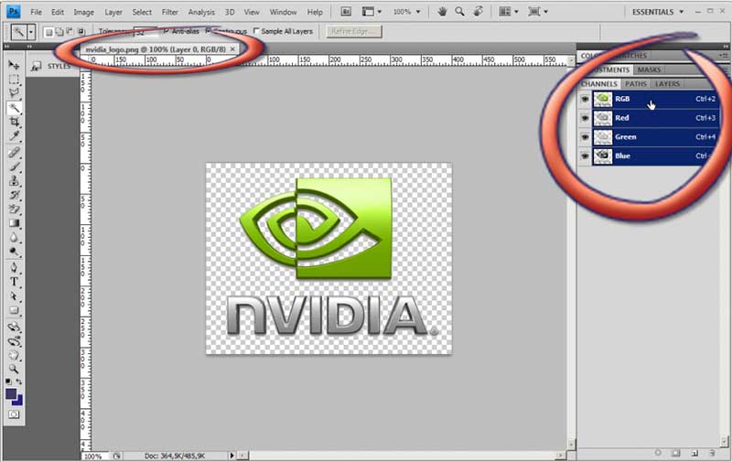The height and width of the screenshot is (462, 732).
Task: Choose Add to Selection mode
Action: coord(59,32)
